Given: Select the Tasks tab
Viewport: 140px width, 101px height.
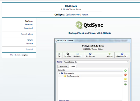Looking at the screenshot, I should 73,67.
